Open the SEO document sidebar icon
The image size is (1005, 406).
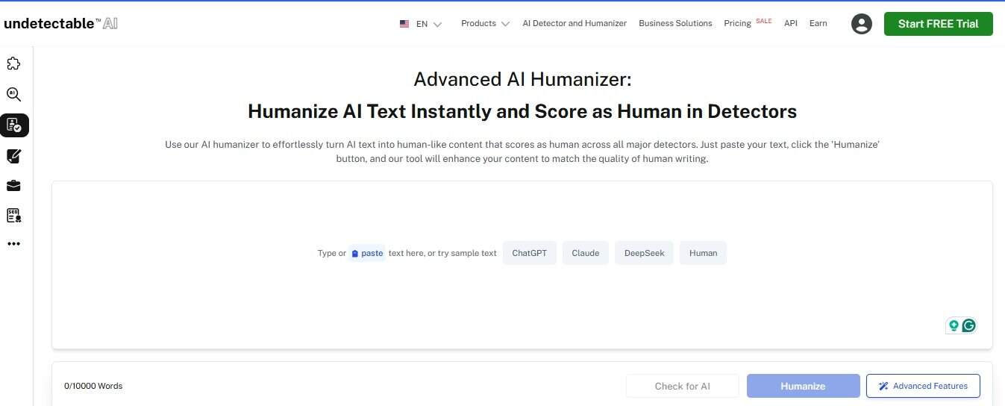13,216
